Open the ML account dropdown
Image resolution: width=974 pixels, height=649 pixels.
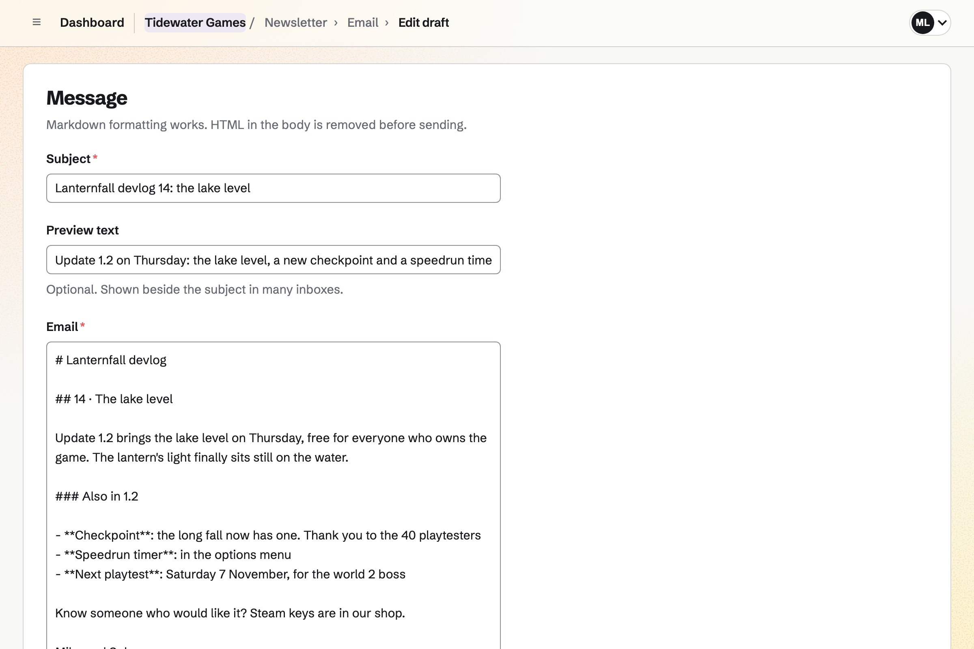click(930, 23)
